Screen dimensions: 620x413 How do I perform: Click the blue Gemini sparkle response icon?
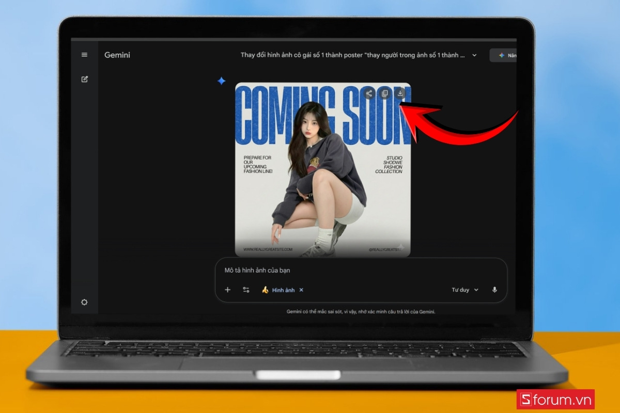coord(221,81)
